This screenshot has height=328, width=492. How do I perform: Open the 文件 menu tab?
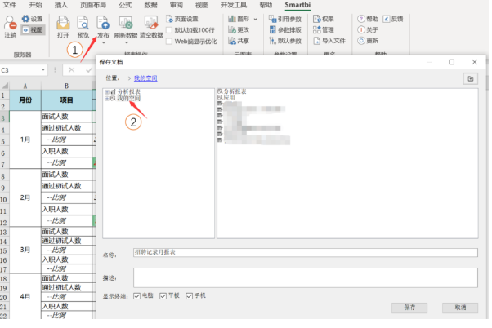pyautogui.click(x=9, y=5)
